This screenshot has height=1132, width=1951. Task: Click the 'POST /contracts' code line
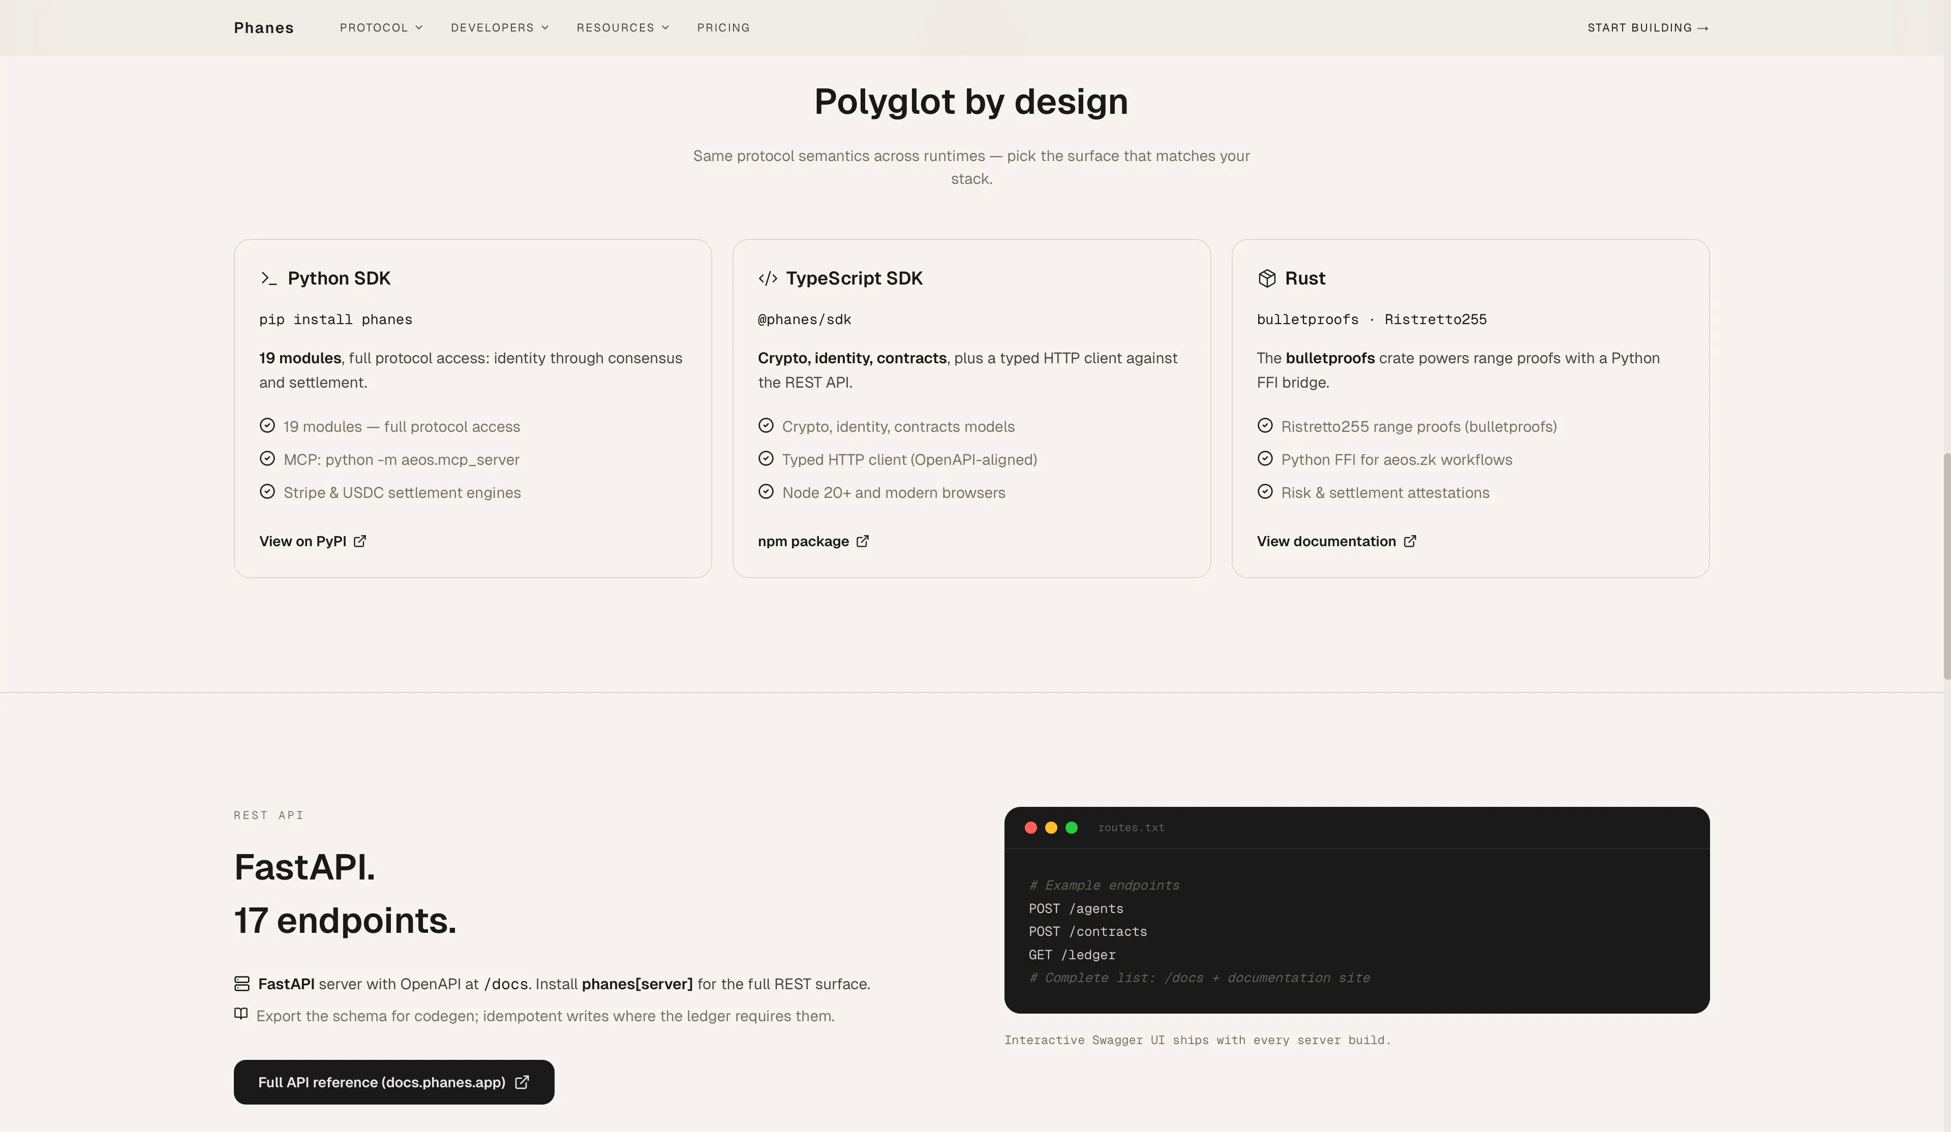click(1088, 932)
